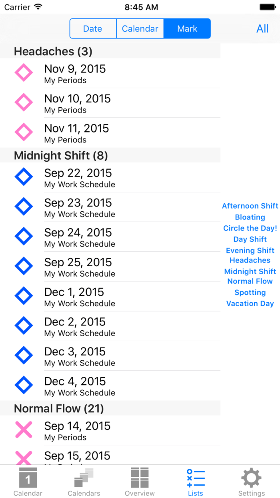Tap the stacked Calendars icon
The width and height of the screenshot is (280, 498).
tap(84, 478)
